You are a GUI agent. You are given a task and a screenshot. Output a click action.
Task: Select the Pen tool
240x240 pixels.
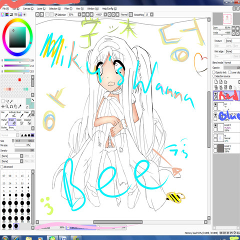[5, 114]
